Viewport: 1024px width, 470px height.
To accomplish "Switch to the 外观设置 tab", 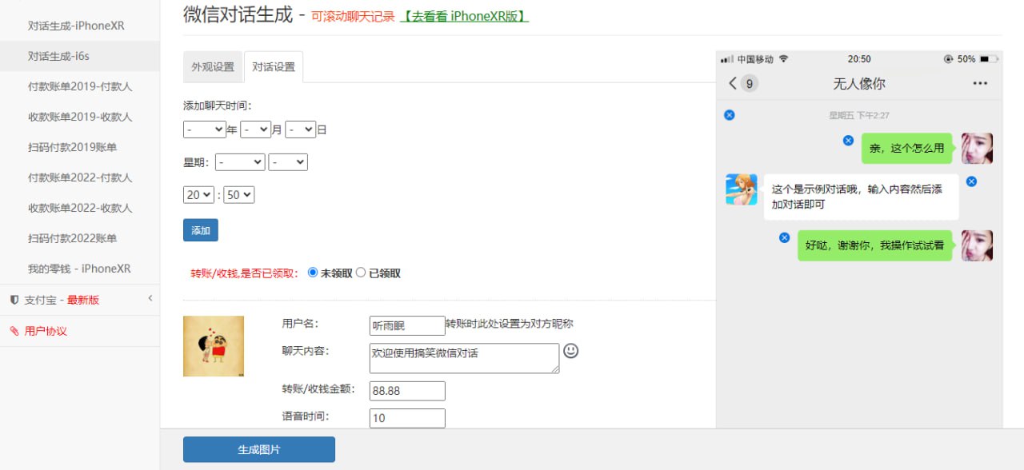I will pyautogui.click(x=213, y=67).
